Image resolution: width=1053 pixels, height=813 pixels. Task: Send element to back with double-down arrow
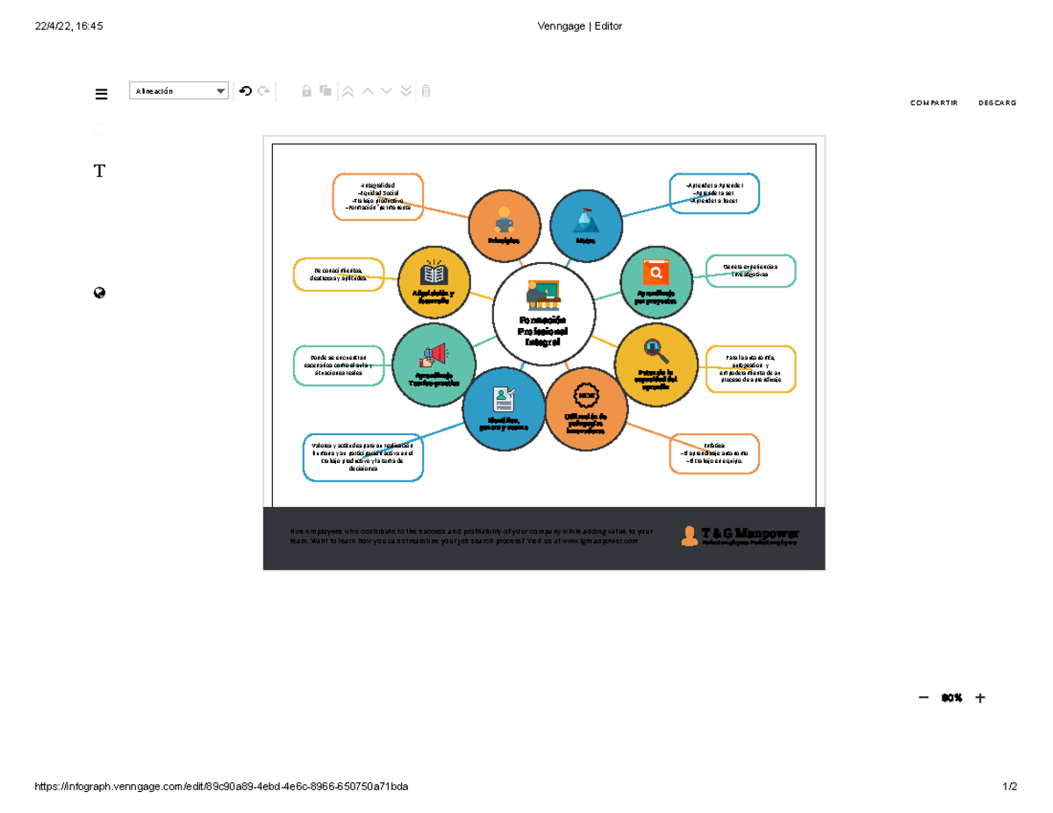tap(405, 90)
